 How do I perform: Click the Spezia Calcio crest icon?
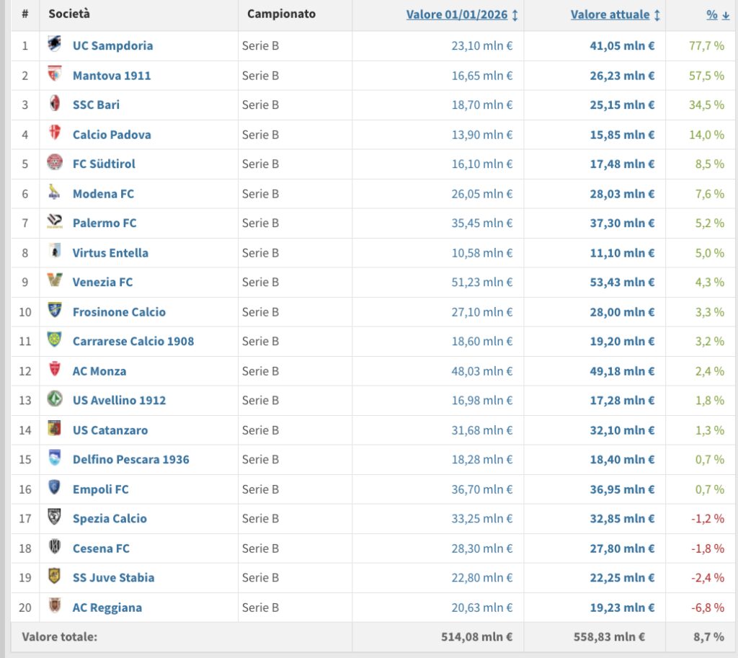tap(55, 518)
